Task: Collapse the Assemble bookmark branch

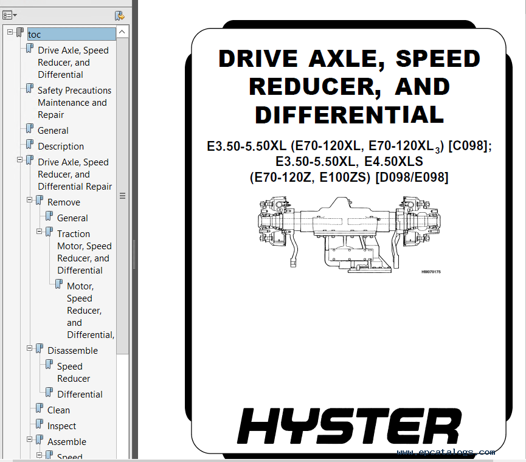Action: point(30,440)
